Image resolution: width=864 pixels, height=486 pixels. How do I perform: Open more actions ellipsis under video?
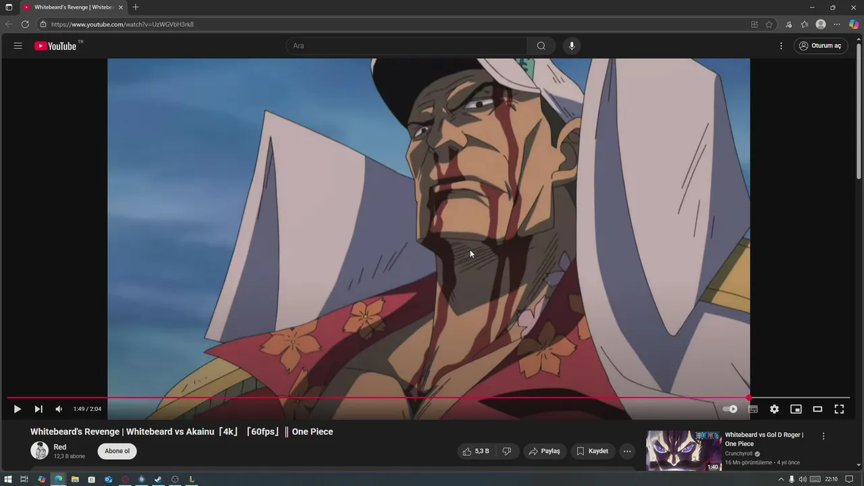pyautogui.click(x=627, y=451)
